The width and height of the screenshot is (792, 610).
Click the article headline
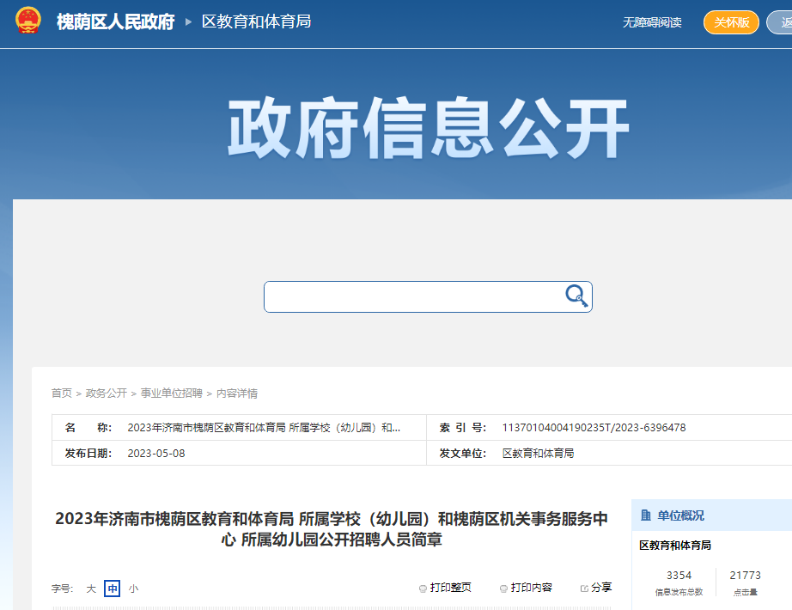point(332,528)
